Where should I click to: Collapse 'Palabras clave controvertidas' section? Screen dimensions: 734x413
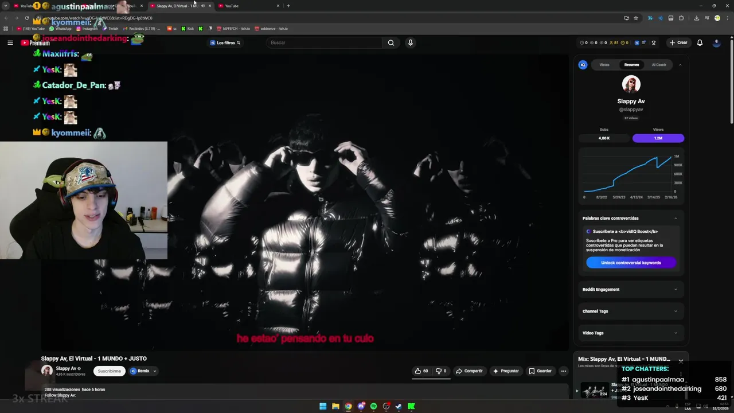click(x=676, y=218)
